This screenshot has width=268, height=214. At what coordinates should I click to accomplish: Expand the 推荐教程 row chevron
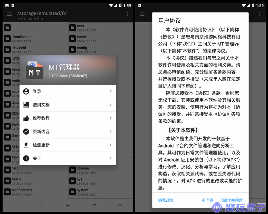coord(110,118)
